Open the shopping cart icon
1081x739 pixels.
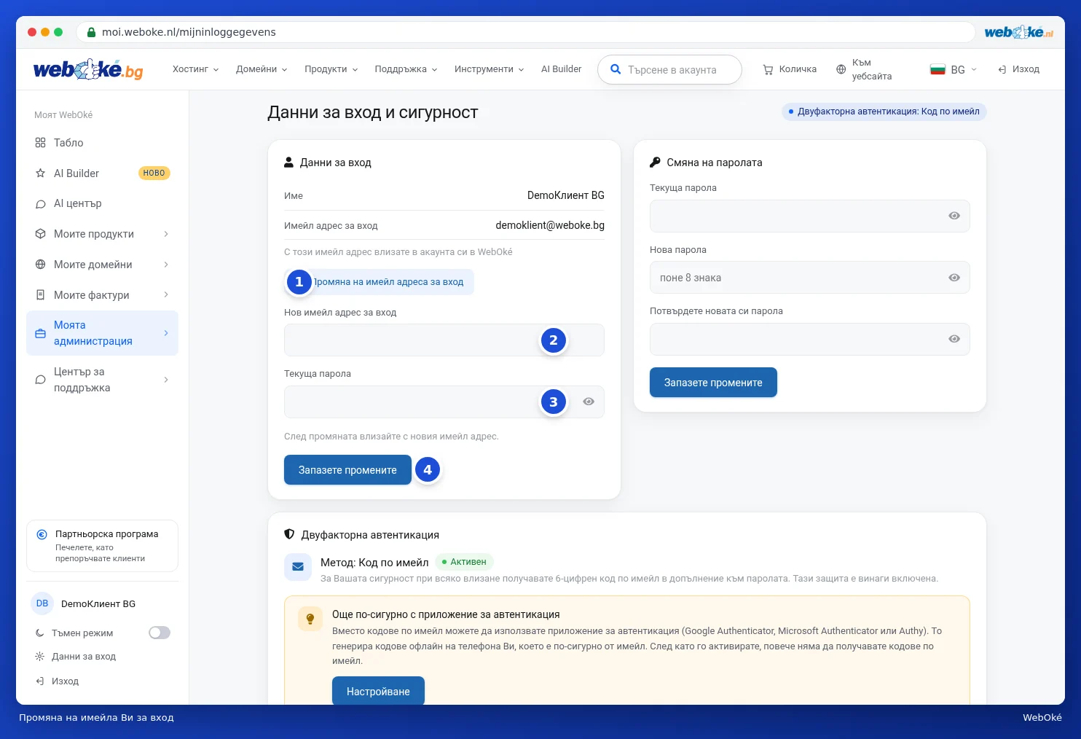click(768, 70)
